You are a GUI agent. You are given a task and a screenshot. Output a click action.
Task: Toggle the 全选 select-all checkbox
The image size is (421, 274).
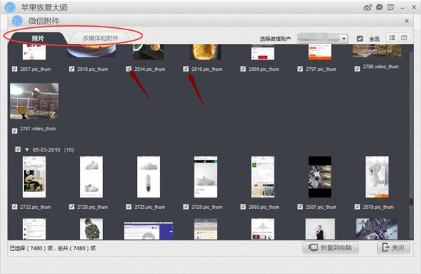coord(360,39)
